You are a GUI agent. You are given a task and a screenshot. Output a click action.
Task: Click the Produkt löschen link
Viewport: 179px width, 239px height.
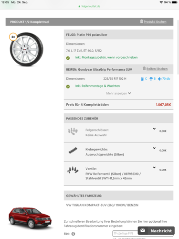click(155, 22)
